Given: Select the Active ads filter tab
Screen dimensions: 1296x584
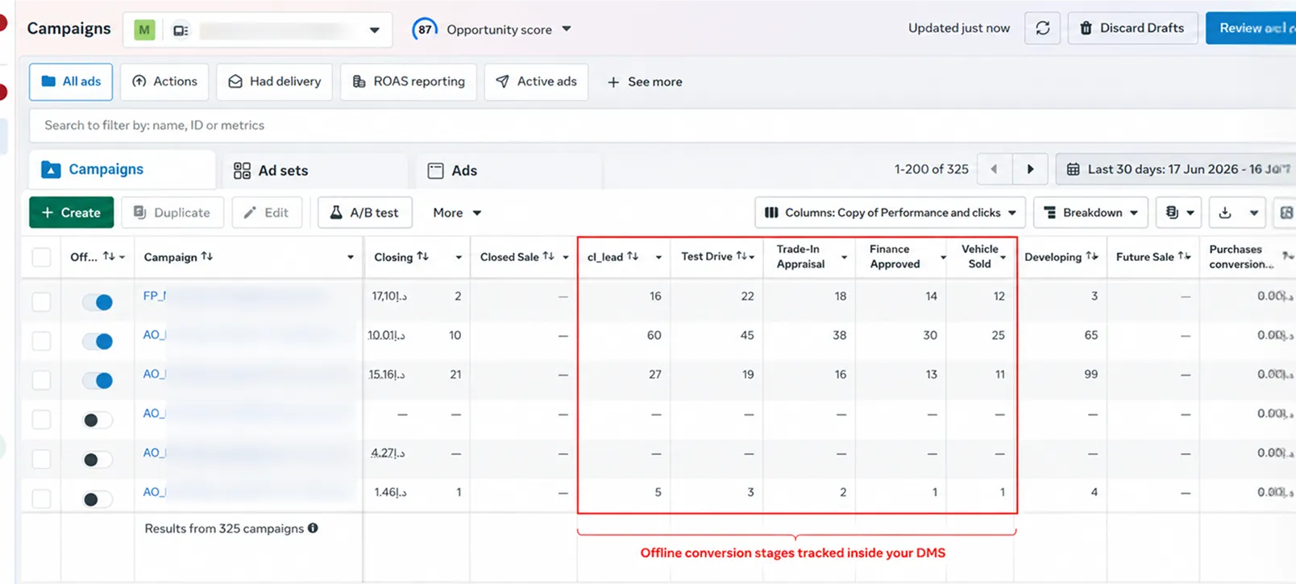Looking at the screenshot, I should pos(536,82).
